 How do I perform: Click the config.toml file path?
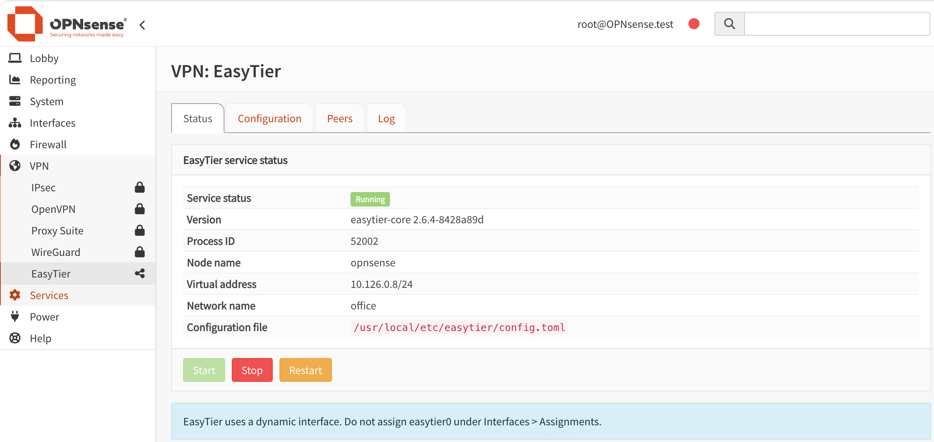pos(459,327)
